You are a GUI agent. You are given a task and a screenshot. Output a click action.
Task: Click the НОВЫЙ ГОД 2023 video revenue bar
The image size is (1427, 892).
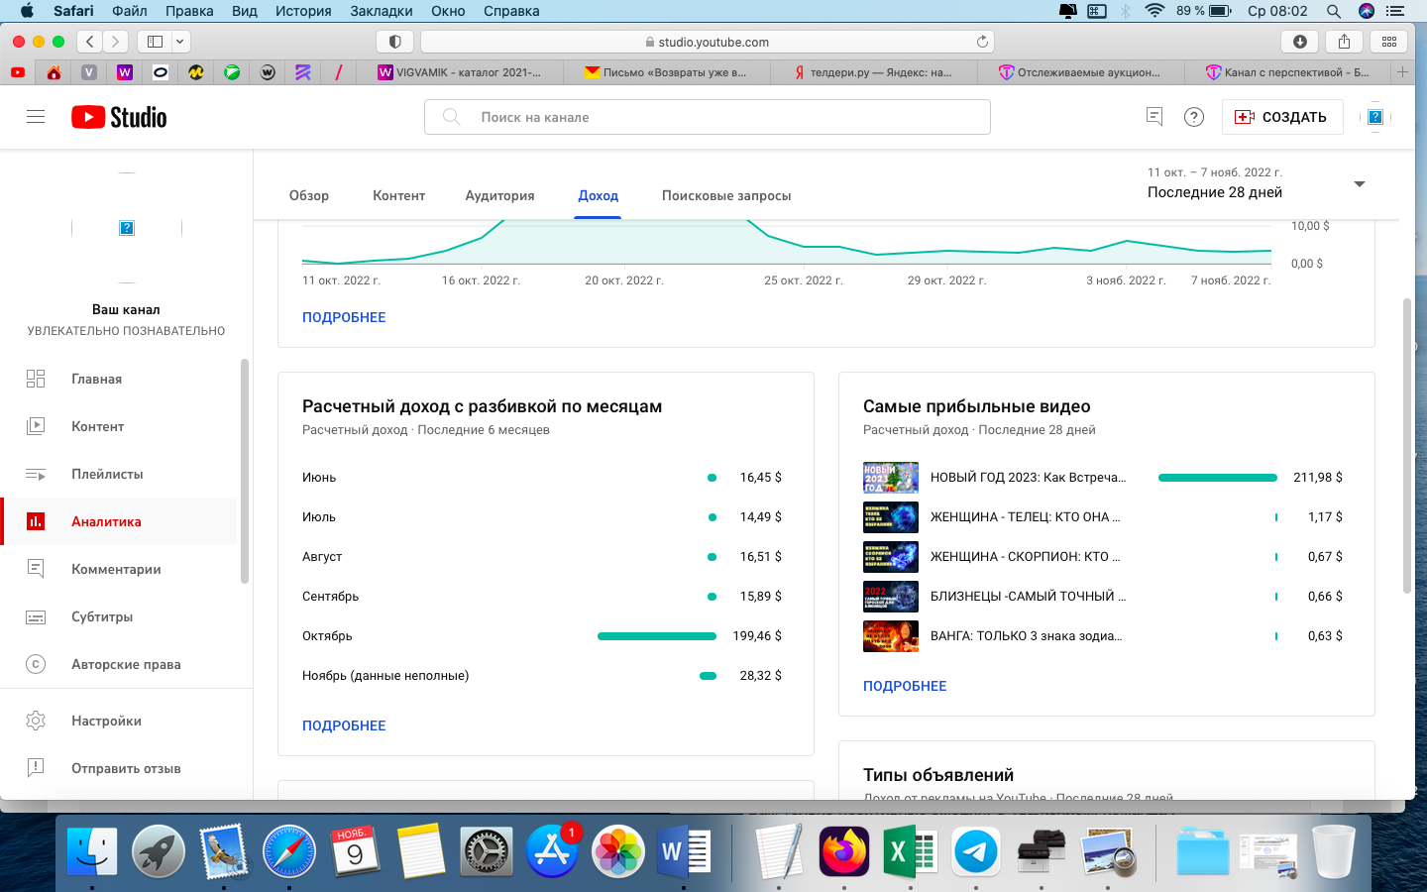(x=1218, y=478)
